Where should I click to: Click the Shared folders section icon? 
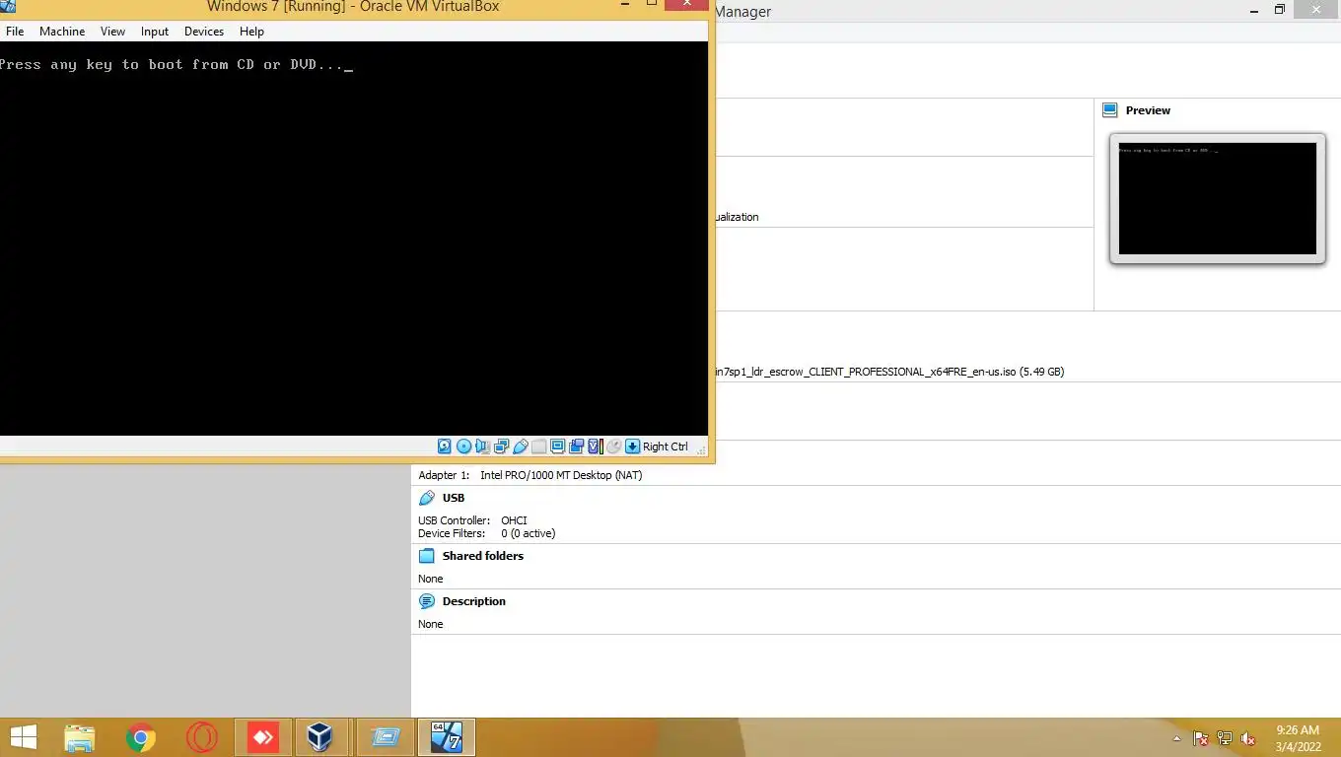click(427, 556)
